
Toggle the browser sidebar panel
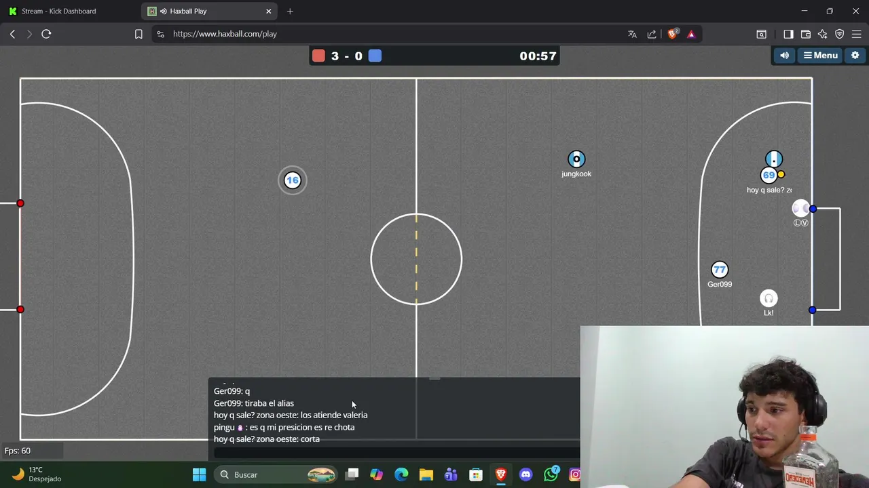click(x=788, y=34)
